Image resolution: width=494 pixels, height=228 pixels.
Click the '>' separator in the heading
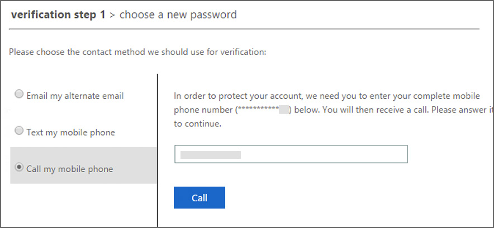coord(112,15)
